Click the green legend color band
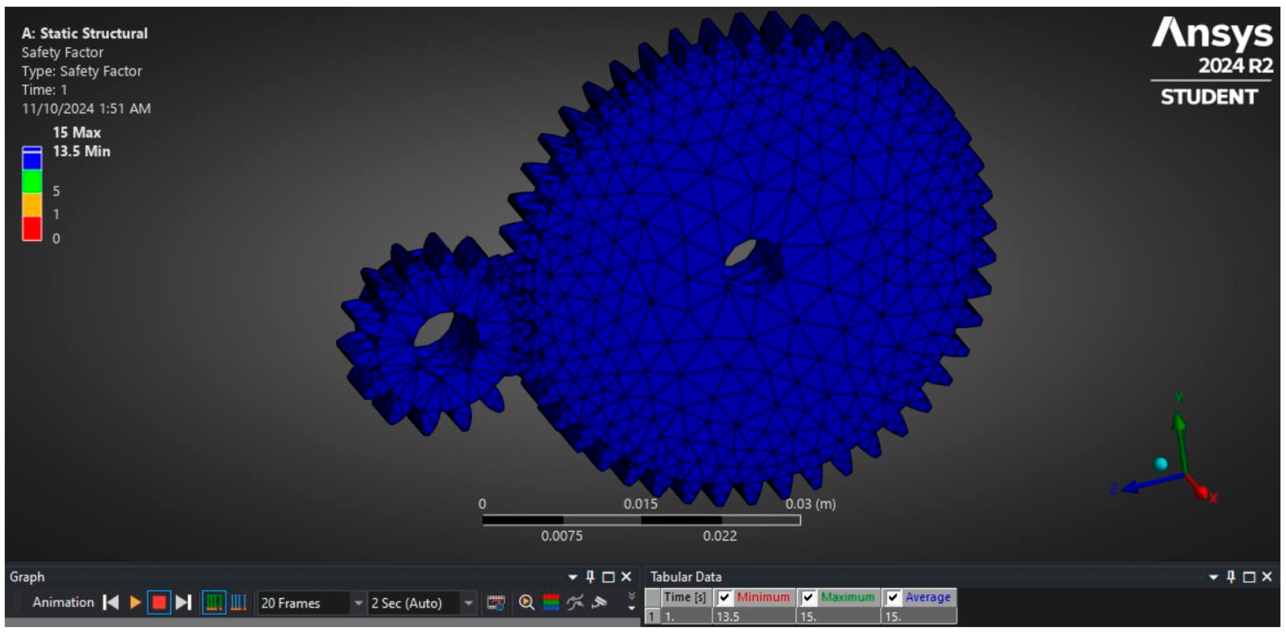 tap(32, 181)
